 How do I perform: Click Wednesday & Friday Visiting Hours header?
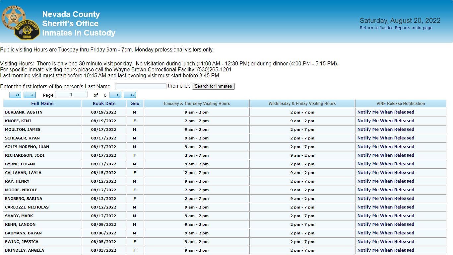pyautogui.click(x=302, y=104)
